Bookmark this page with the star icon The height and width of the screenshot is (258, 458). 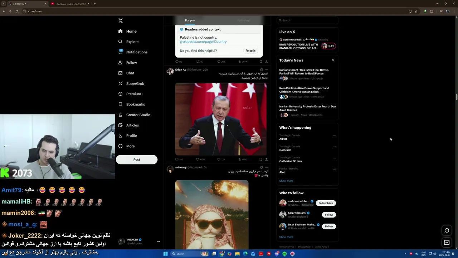tap(416, 11)
